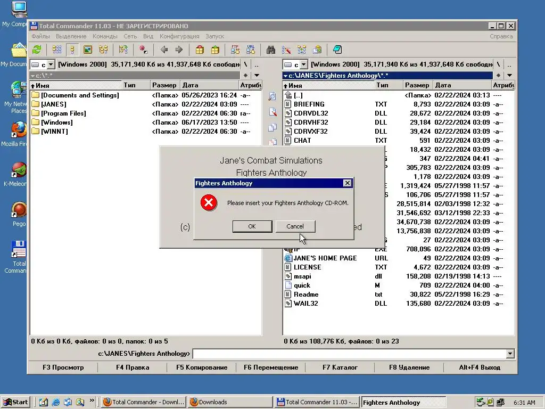This screenshot has width=545, height=409.
Task: Open the Вид menu
Action: (x=148, y=36)
